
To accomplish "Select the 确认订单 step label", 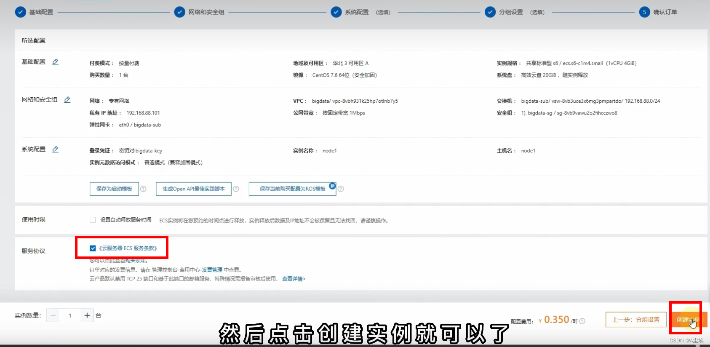I will (665, 12).
